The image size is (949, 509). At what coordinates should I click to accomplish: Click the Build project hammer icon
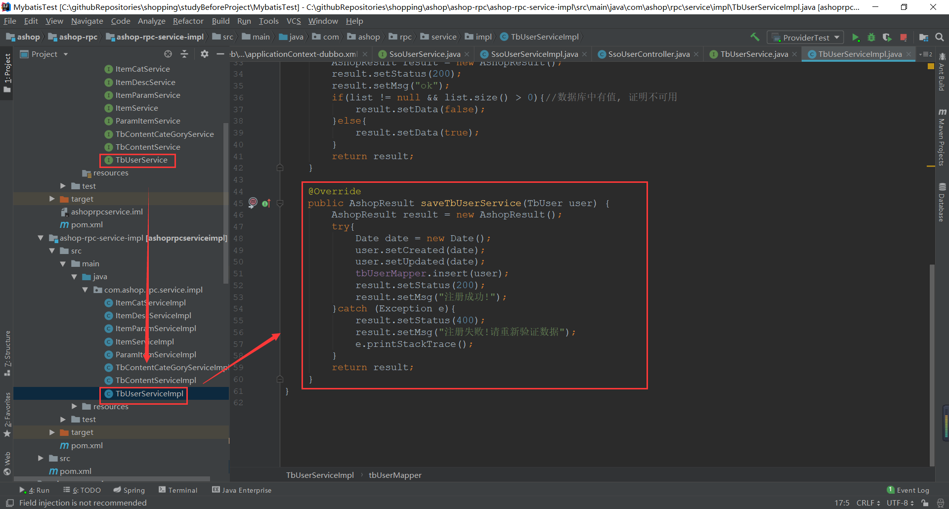click(755, 37)
